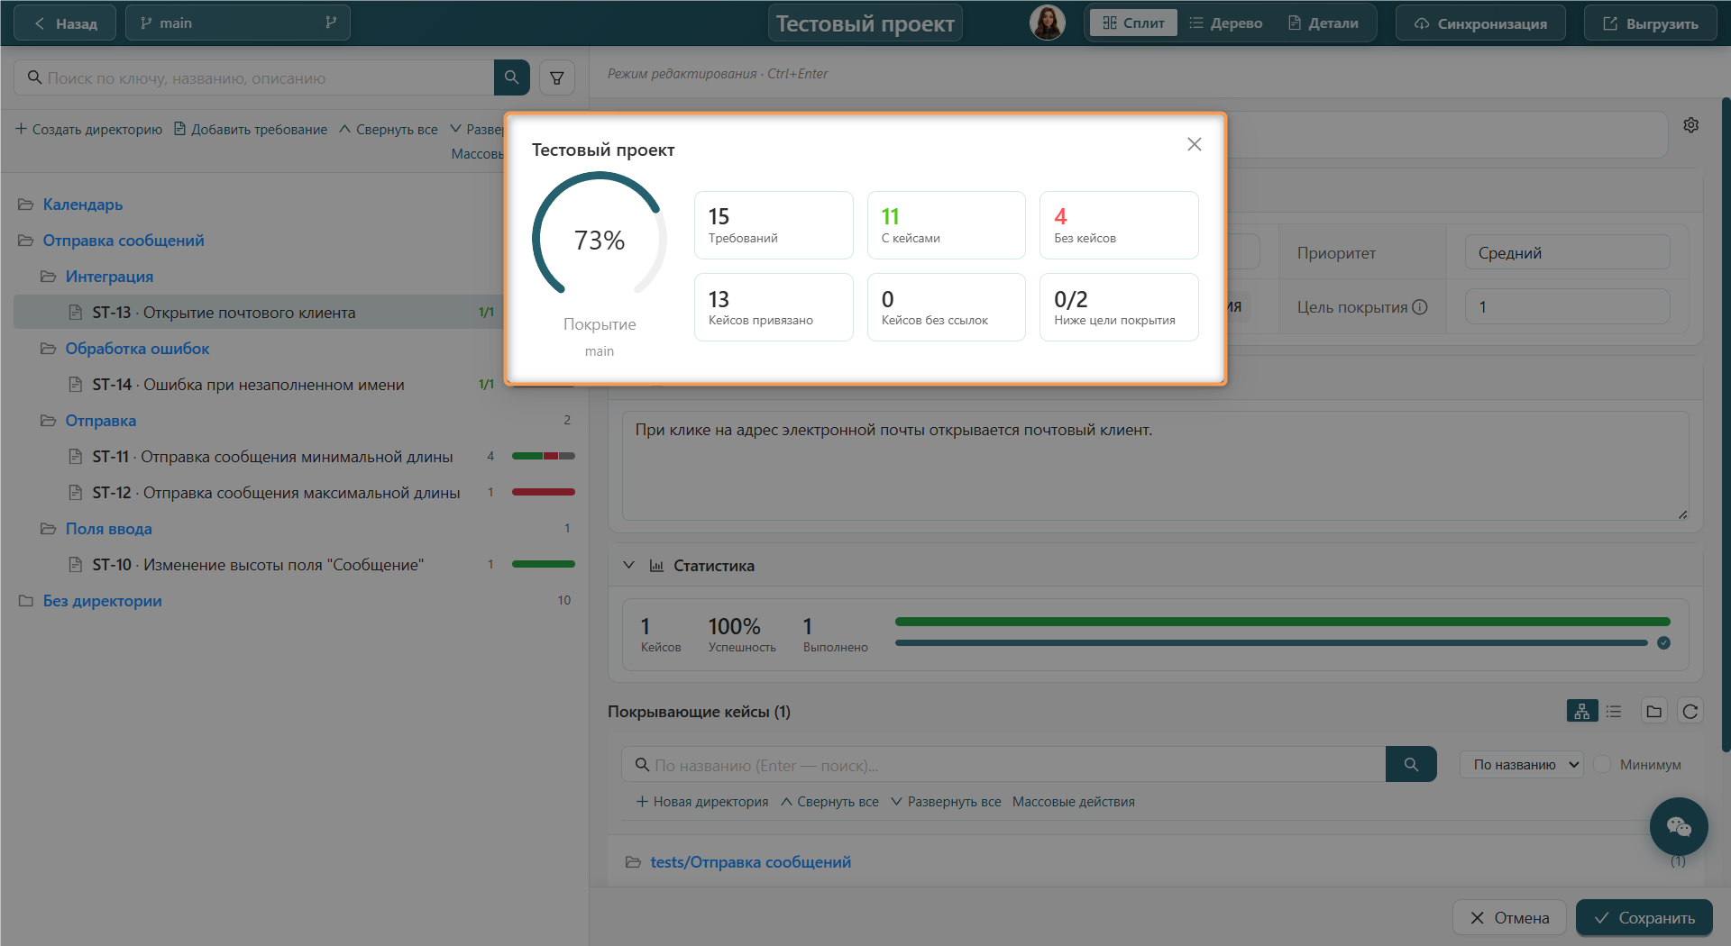Search covering cases with magnifier button

point(1411,765)
